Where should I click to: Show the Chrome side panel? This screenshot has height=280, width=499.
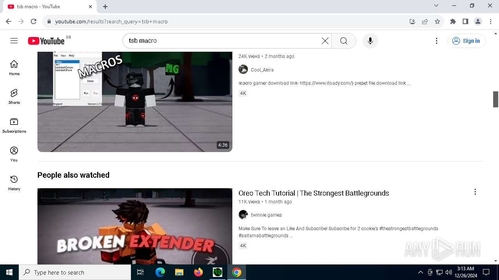tap(465, 21)
